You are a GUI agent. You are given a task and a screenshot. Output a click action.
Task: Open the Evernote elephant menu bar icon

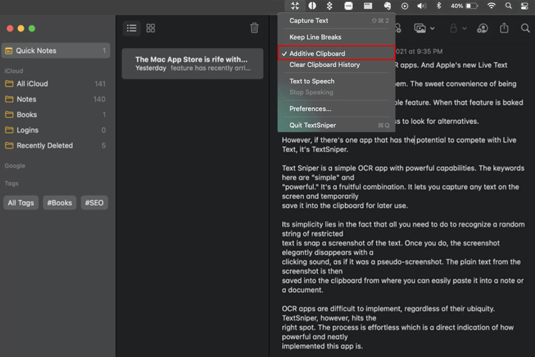coord(387,6)
